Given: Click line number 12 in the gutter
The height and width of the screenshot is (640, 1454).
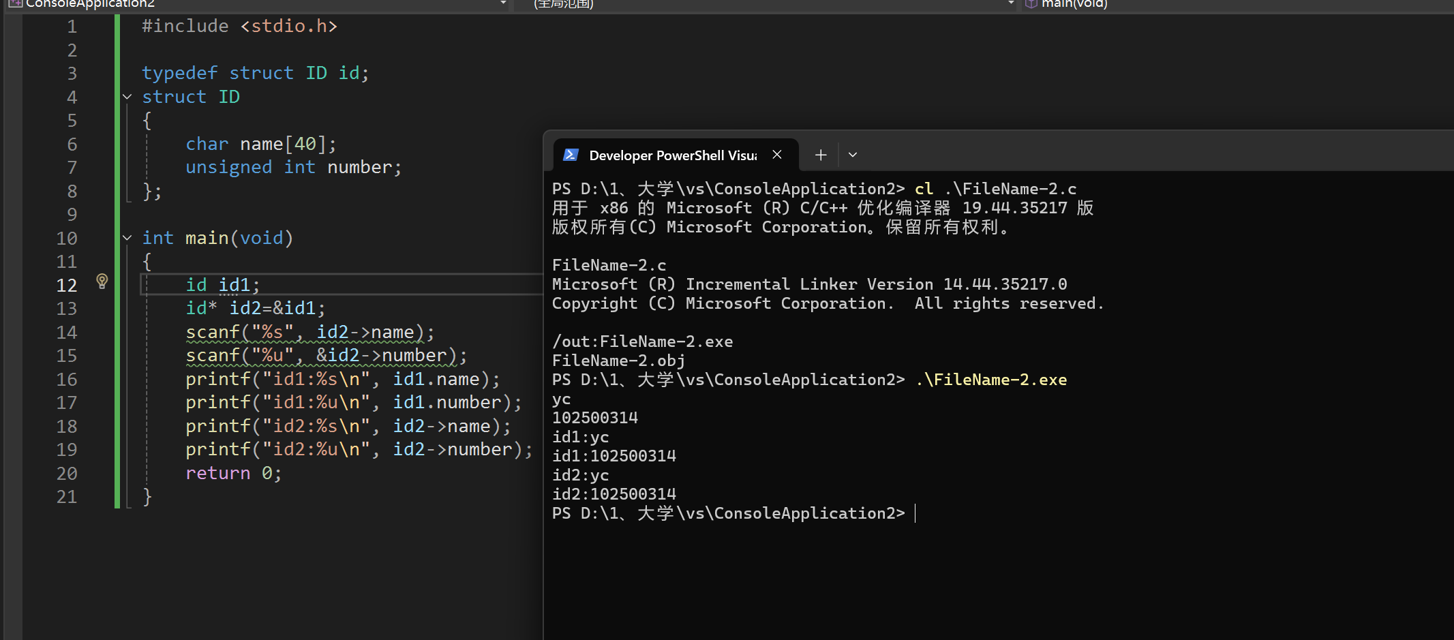Looking at the screenshot, I should 67,285.
